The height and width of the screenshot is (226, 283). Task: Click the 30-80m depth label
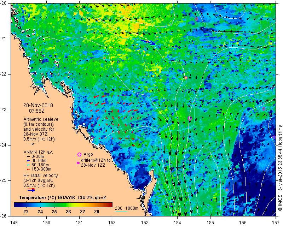click(x=39, y=161)
